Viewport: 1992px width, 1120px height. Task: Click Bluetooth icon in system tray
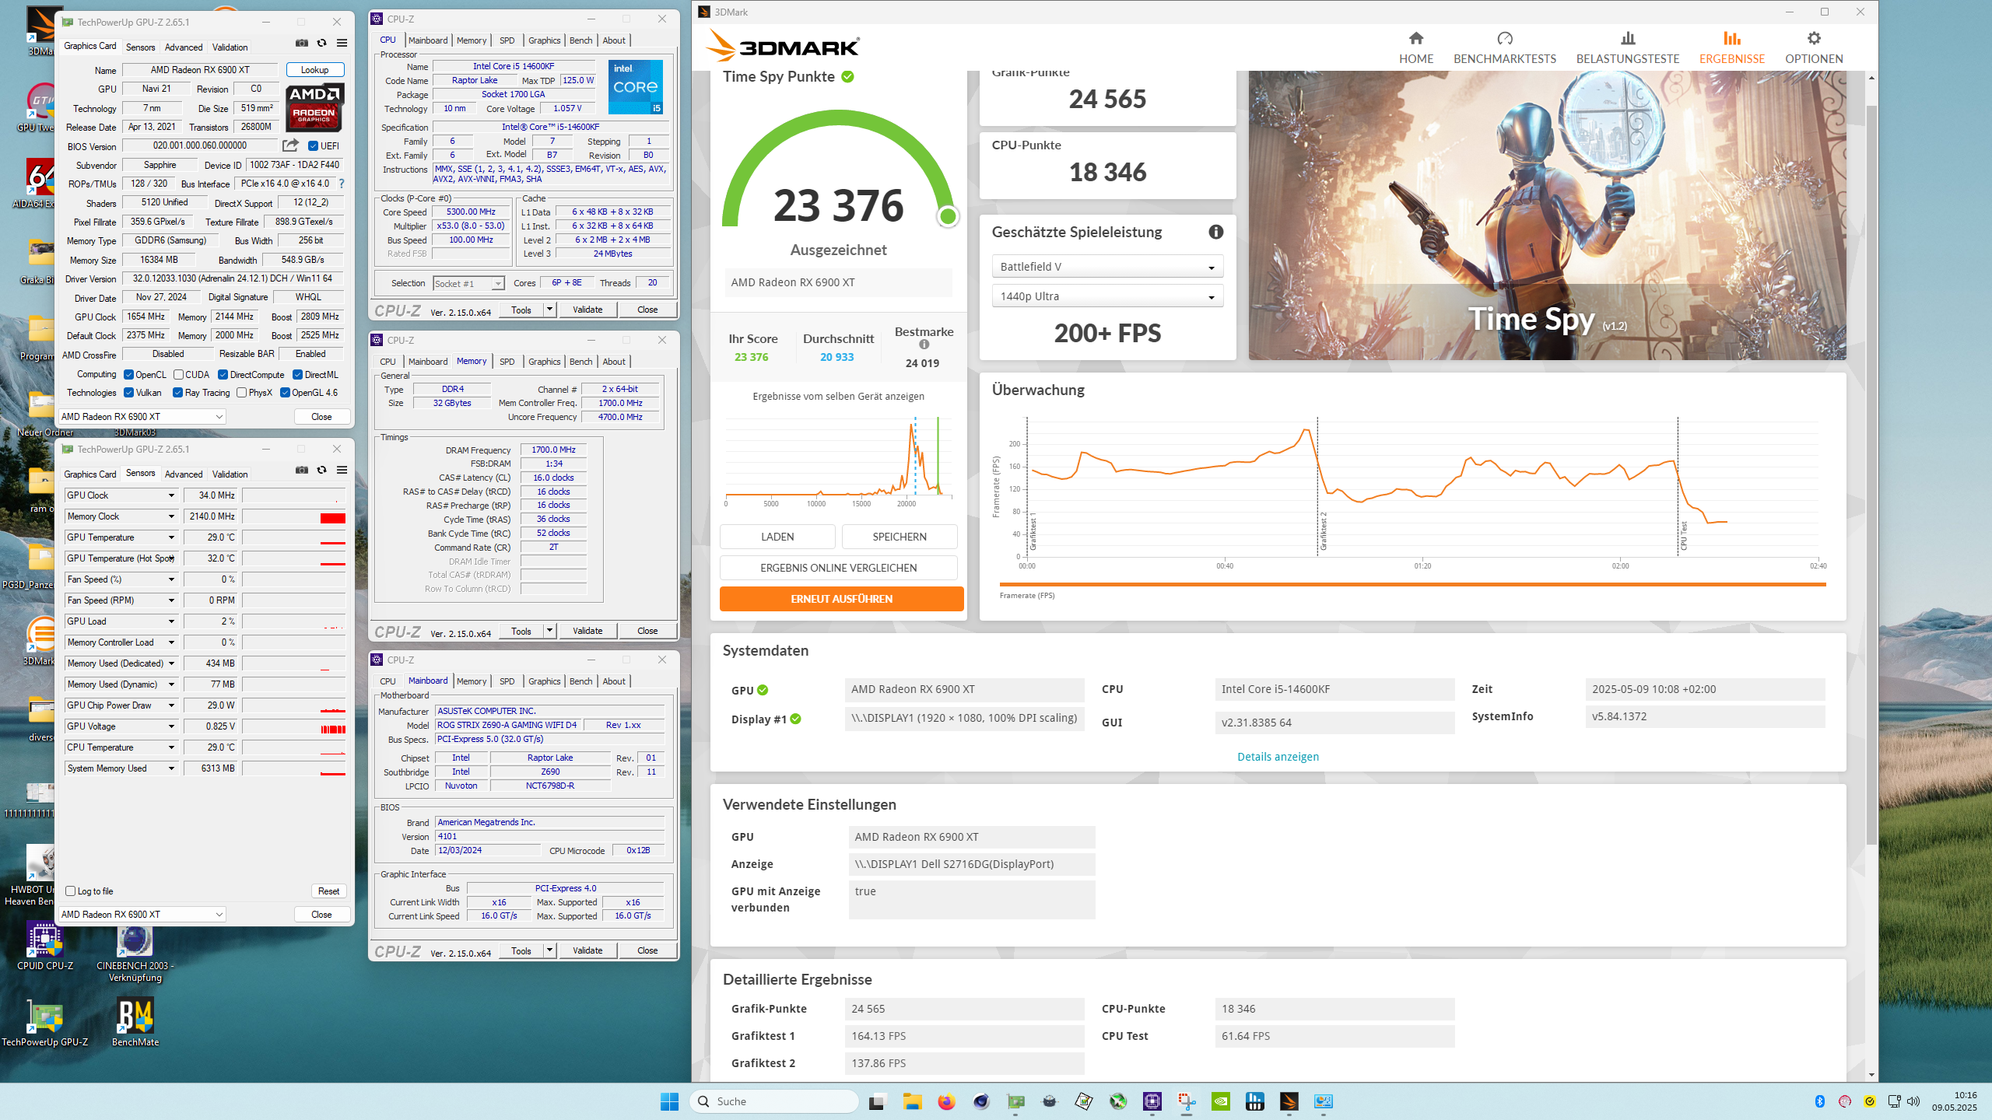coord(1819,1101)
